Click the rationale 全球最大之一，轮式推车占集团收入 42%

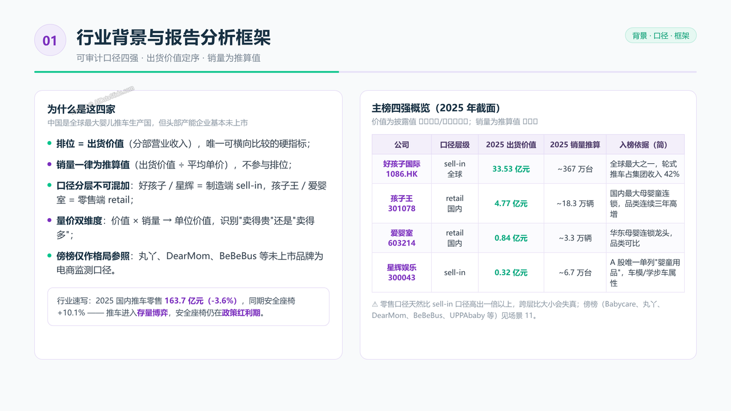point(645,169)
